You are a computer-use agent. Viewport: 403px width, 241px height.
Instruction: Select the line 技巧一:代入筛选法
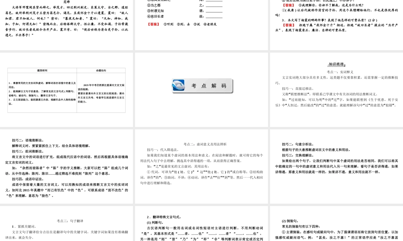tap(162, 150)
